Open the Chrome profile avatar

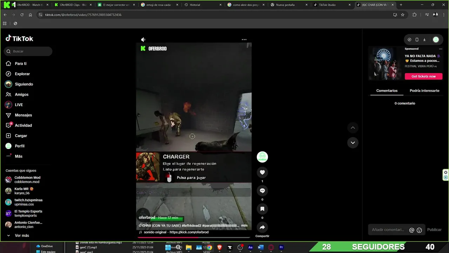tap(435, 15)
